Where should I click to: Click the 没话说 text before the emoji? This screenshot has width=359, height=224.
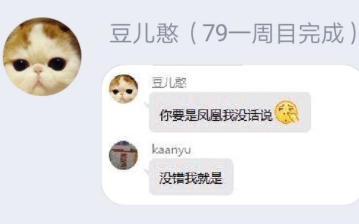click(254, 115)
